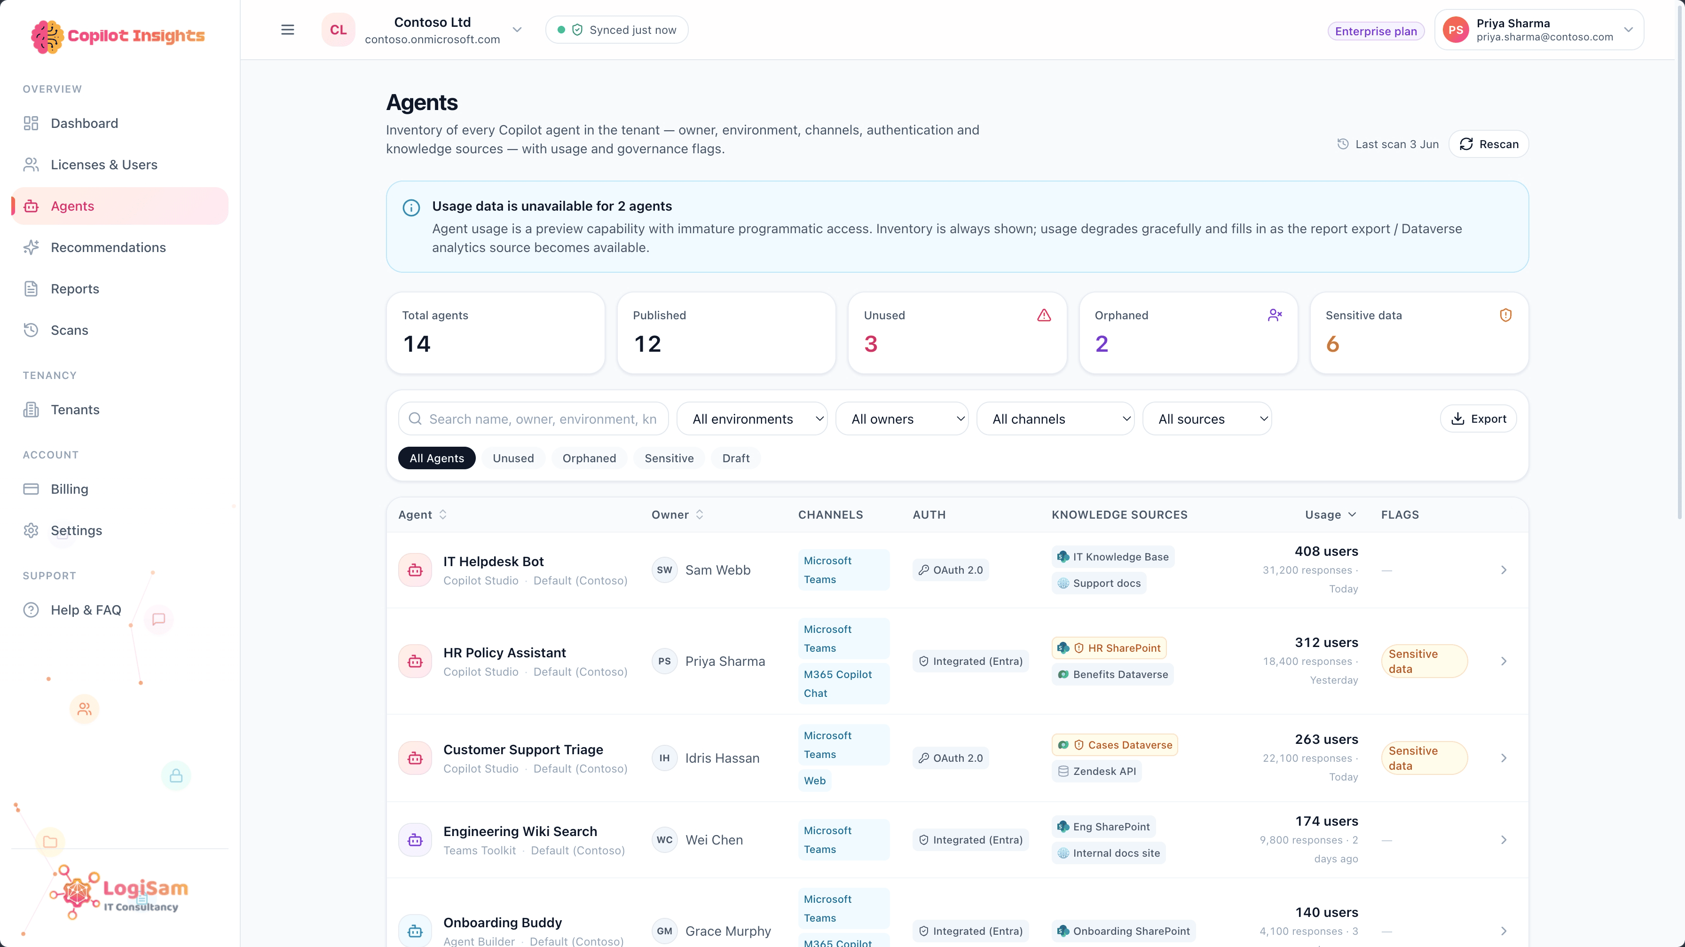Click the Rescan button
This screenshot has width=1685, height=947.
1488,144
